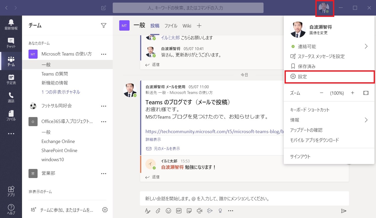Open the Emoji picker icon
Screen dimensions: 376x218
(x=168, y=211)
